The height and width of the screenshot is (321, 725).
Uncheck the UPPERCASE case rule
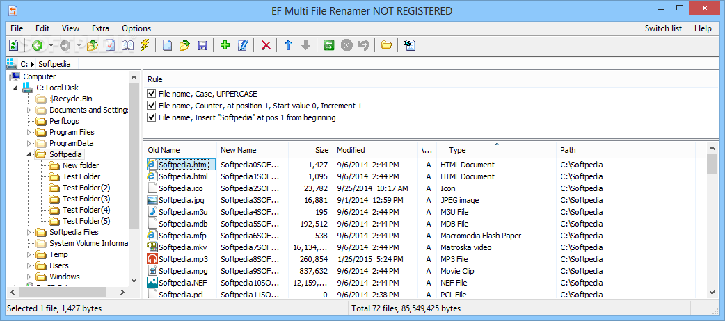coord(151,94)
